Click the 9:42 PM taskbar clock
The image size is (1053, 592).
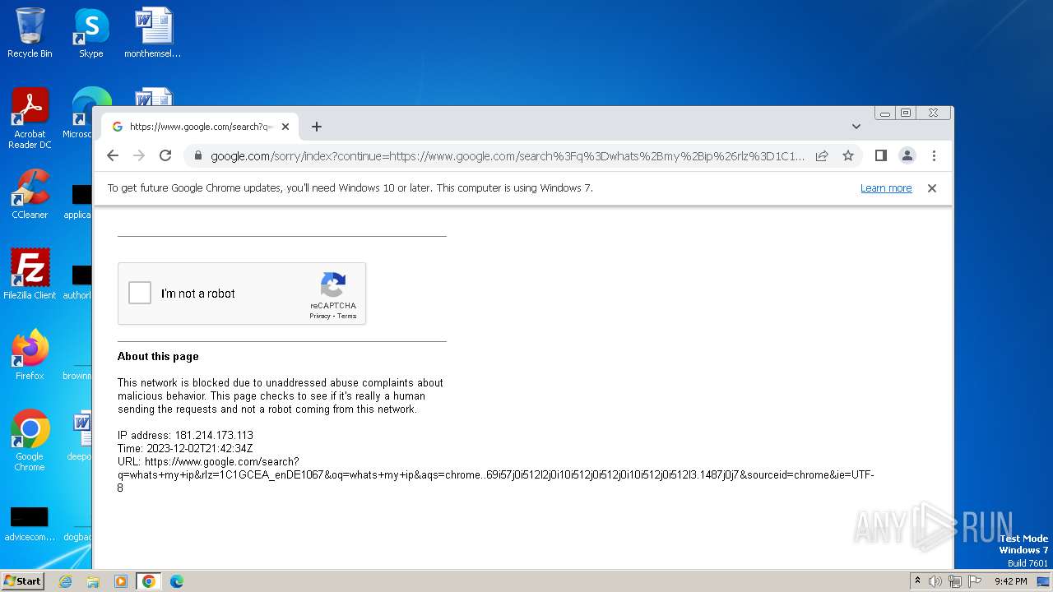(1010, 581)
